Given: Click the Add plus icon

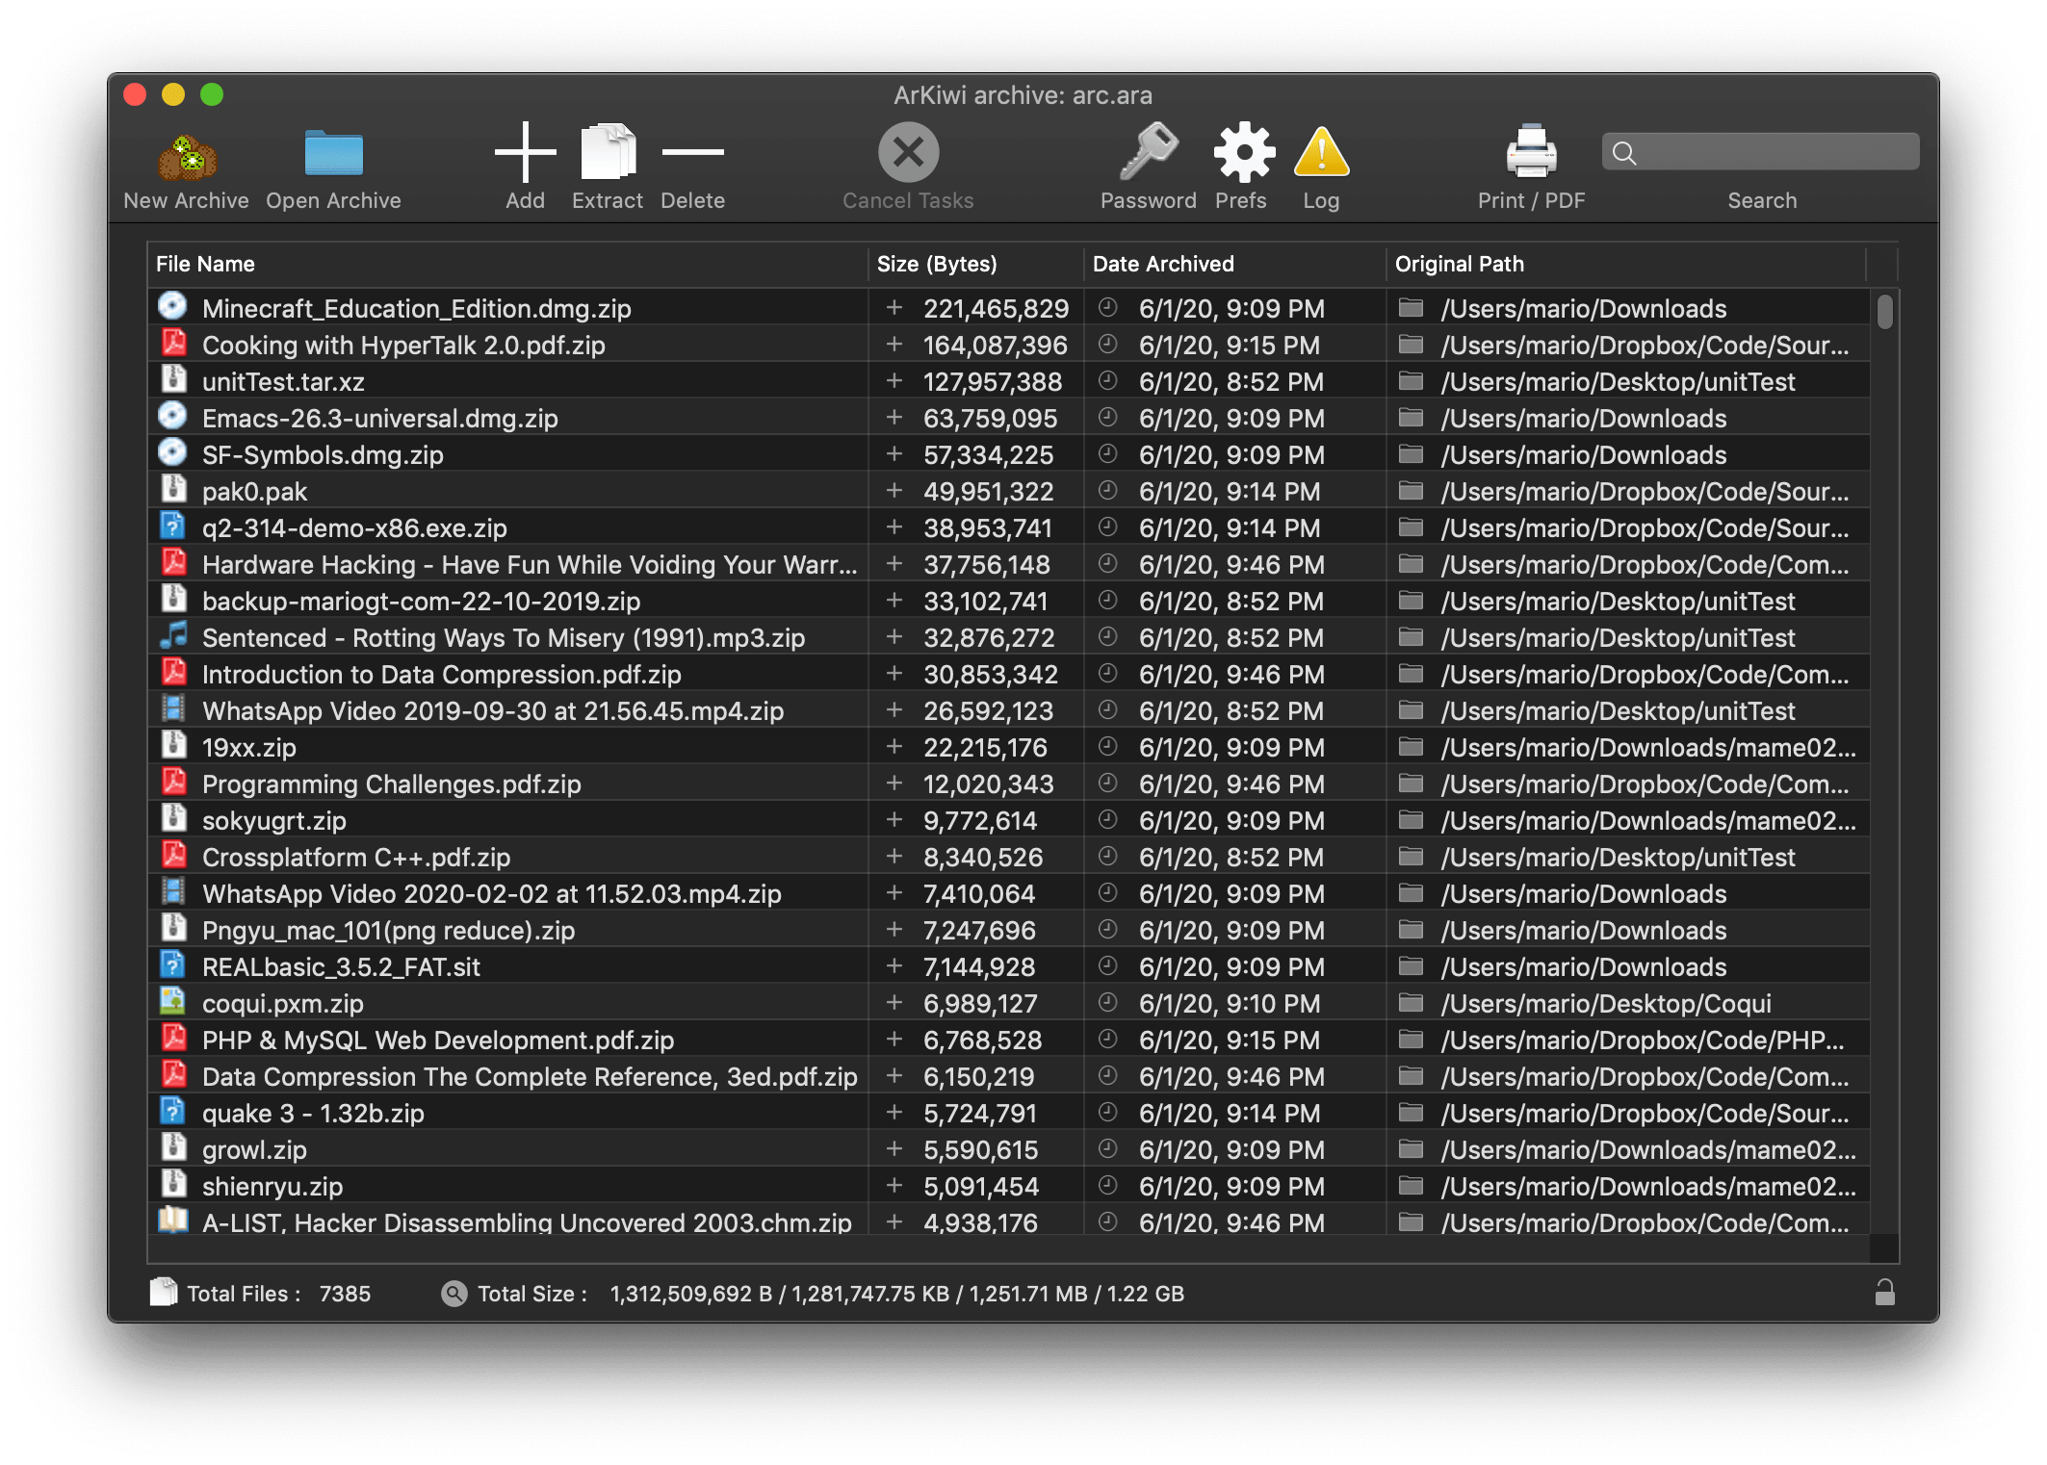Looking at the screenshot, I should coord(525,152).
